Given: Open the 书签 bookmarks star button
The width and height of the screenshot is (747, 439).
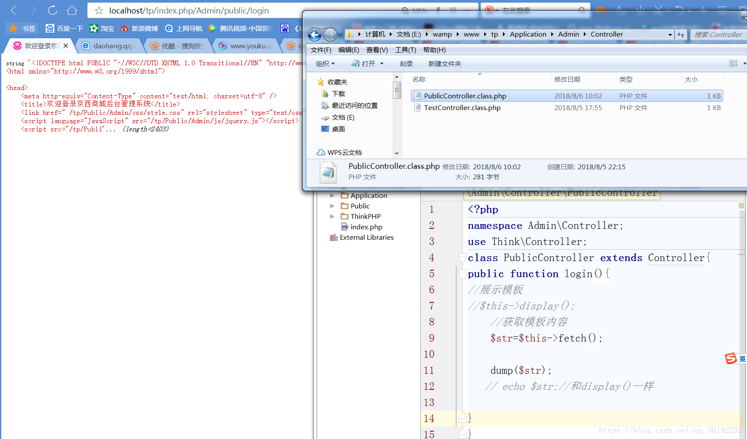Looking at the screenshot, I should tap(22, 28).
